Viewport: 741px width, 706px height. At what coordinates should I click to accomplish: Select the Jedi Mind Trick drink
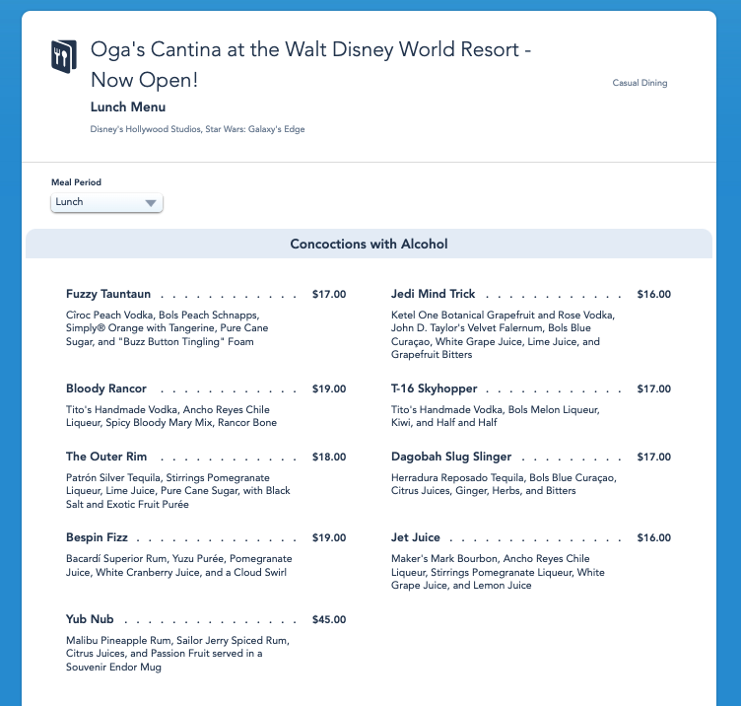[x=433, y=294]
